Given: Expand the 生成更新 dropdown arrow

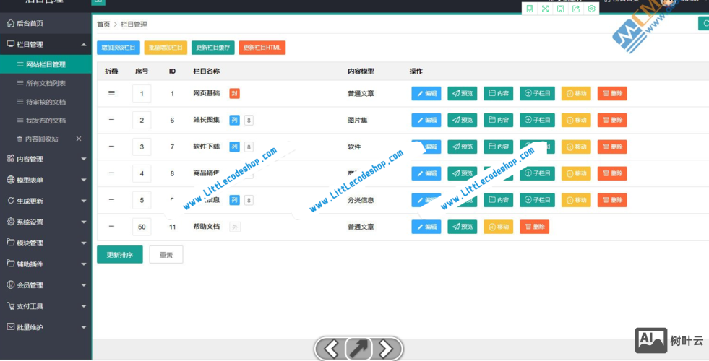Looking at the screenshot, I should tap(84, 201).
